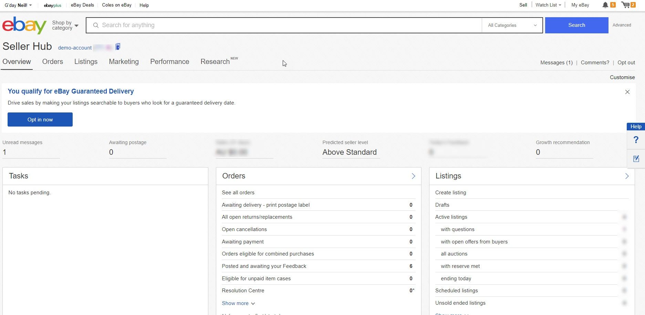
Task: Click the Opt in now button
Action: [40, 120]
